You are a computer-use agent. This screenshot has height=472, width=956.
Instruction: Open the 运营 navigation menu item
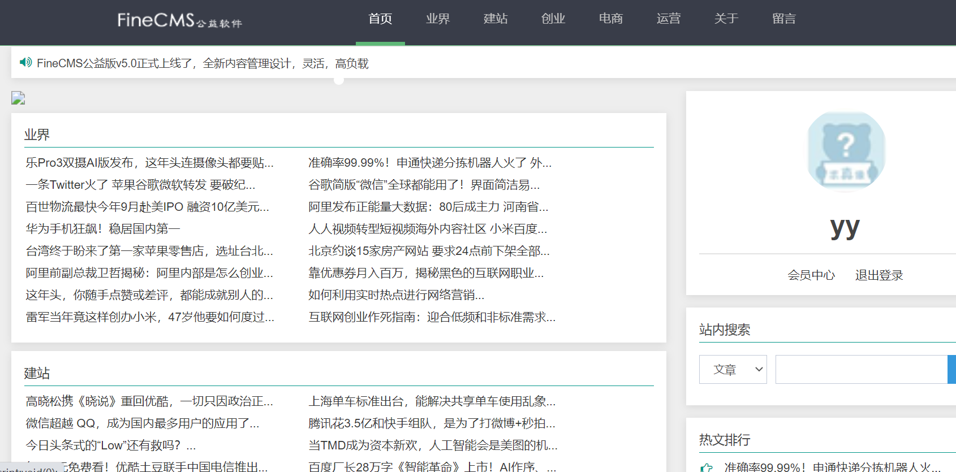[669, 19]
